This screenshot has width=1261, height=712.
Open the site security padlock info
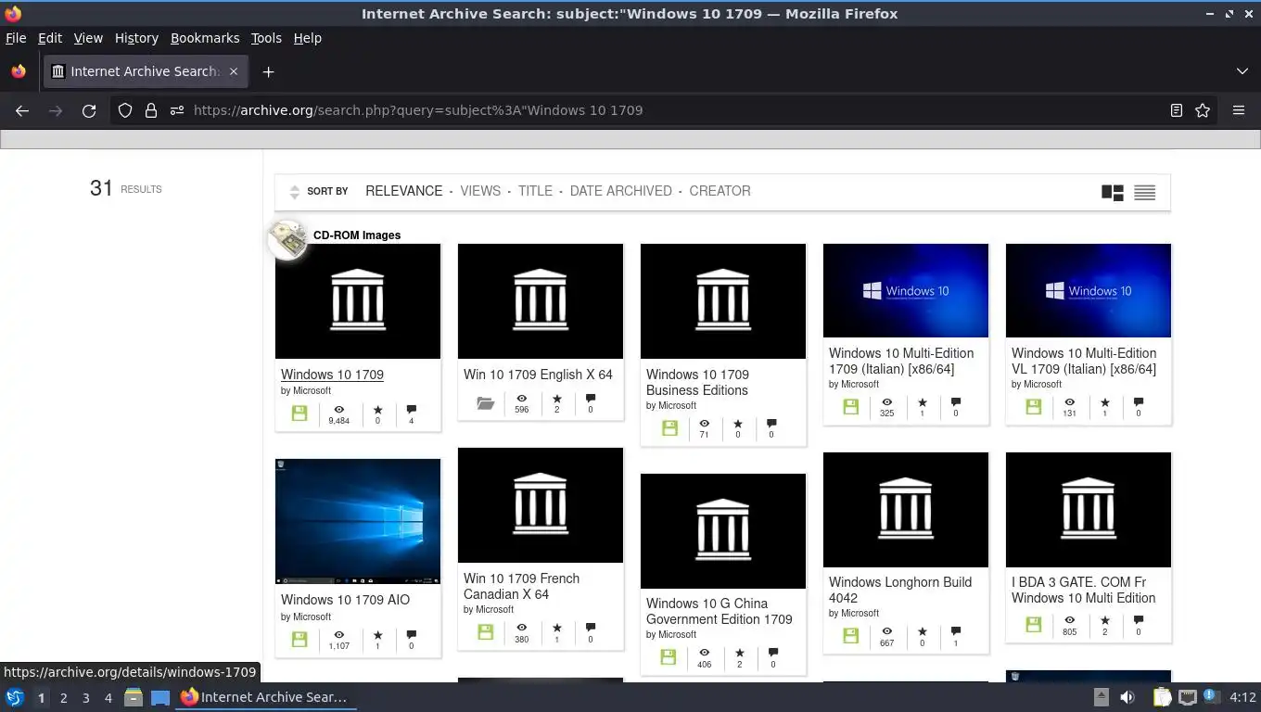coord(151,110)
